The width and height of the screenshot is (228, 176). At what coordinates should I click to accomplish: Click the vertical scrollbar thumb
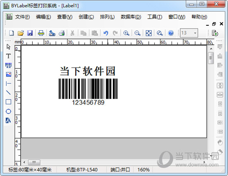pos(211,58)
